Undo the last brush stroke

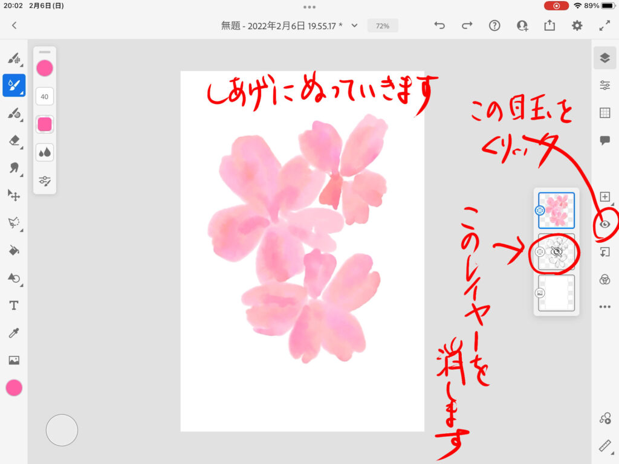click(439, 25)
